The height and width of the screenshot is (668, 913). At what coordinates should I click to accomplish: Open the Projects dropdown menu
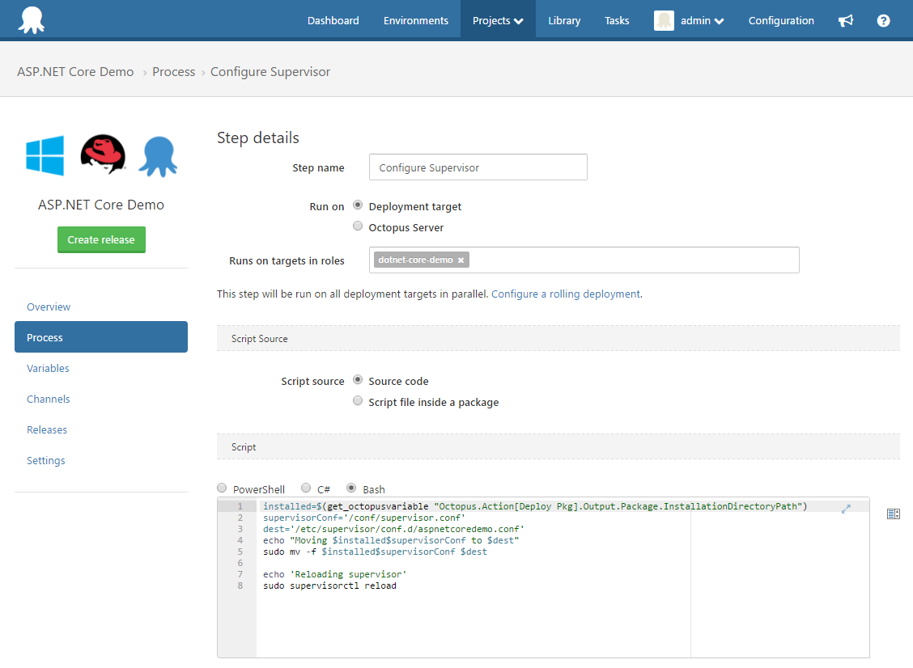pos(497,20)
